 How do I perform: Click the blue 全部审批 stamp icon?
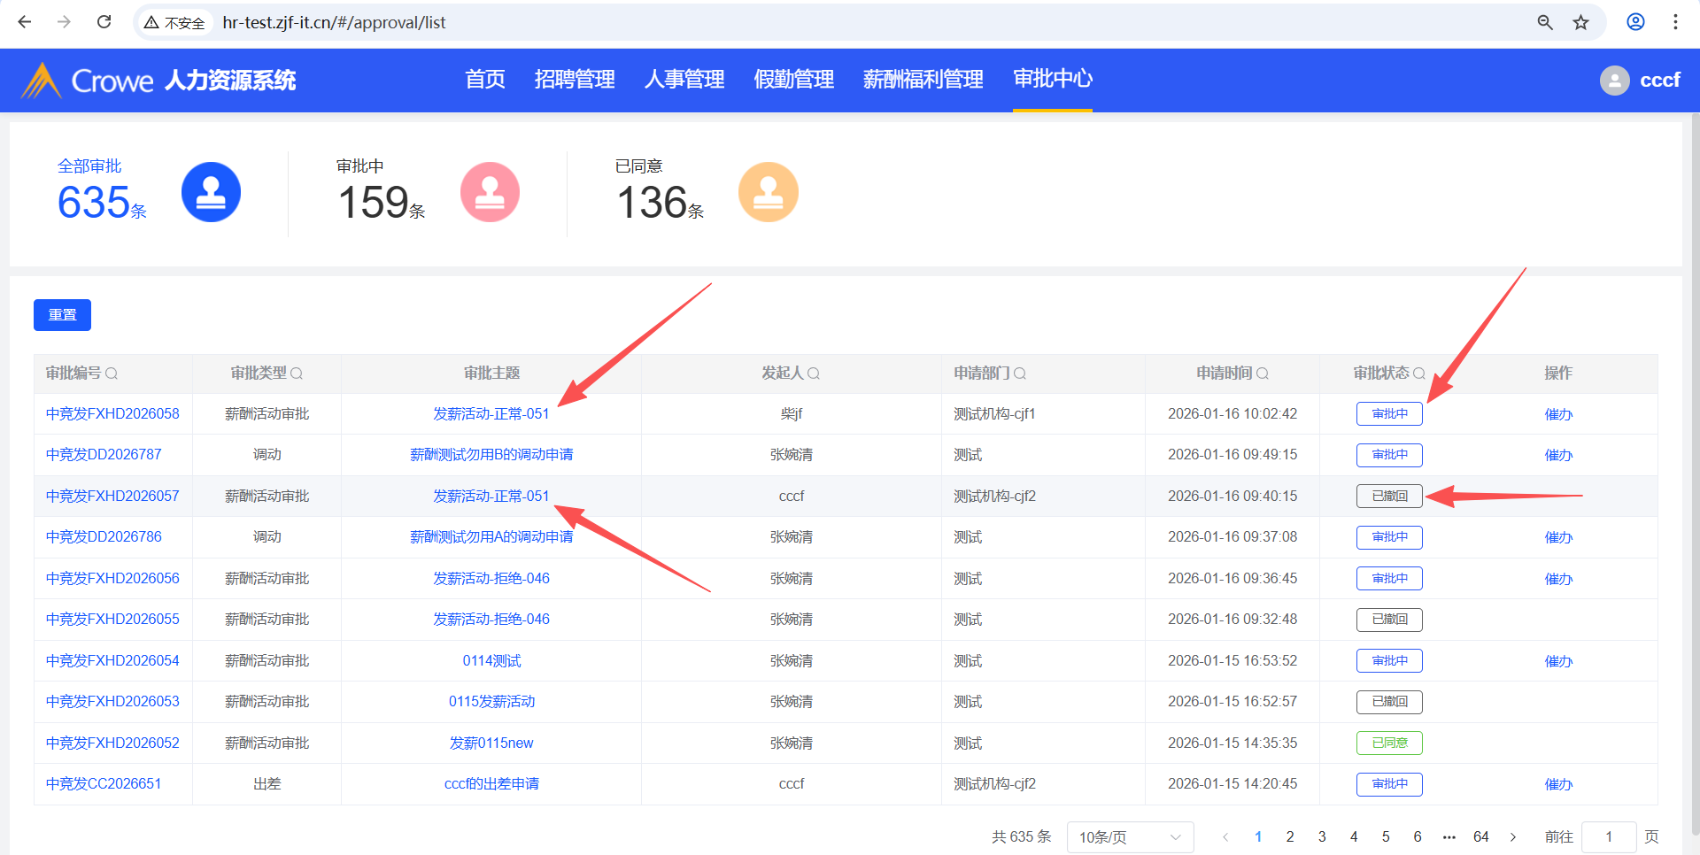[x=211, y=192]
